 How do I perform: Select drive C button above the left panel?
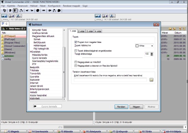click(4, 16)
